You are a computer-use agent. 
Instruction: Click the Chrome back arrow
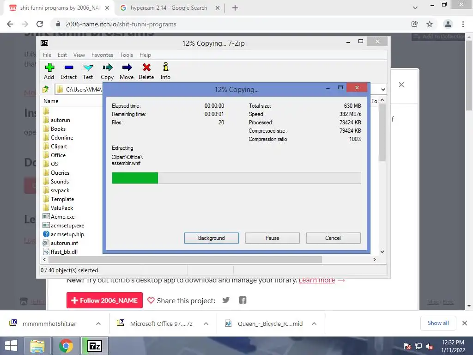10,24
